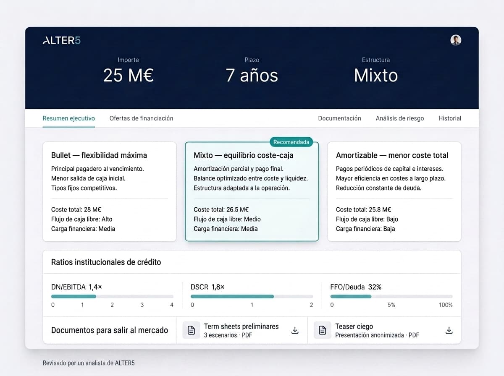Open the Term sheets preliminares title
The image size is (504, 376).
[x=241, y=326]
